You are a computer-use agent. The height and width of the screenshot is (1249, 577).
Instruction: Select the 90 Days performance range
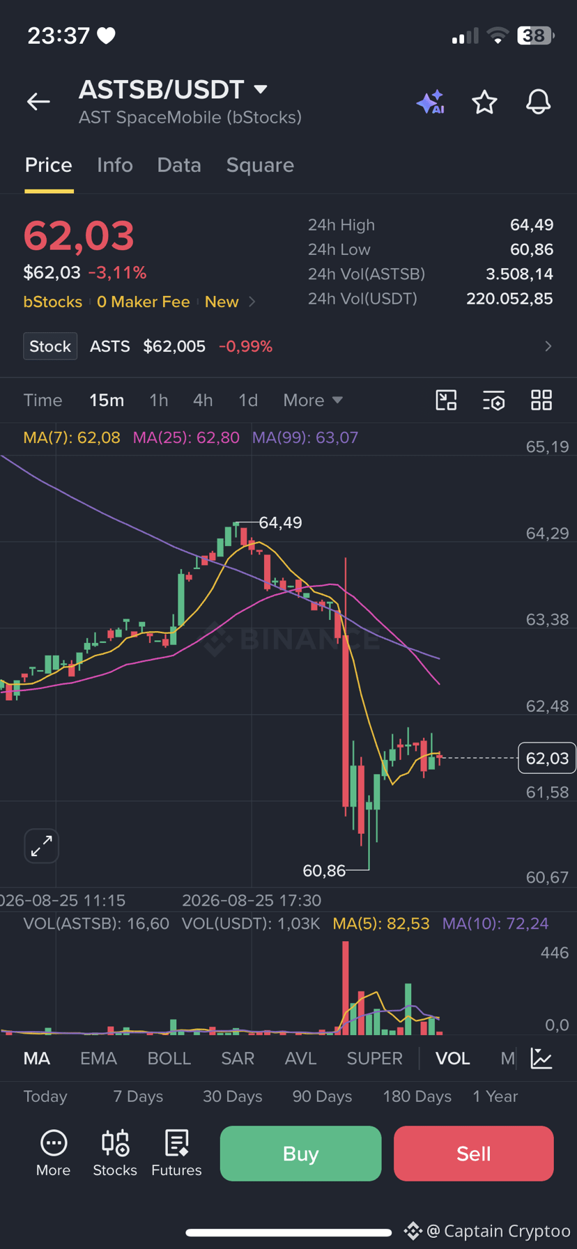tap(322, 1096)
